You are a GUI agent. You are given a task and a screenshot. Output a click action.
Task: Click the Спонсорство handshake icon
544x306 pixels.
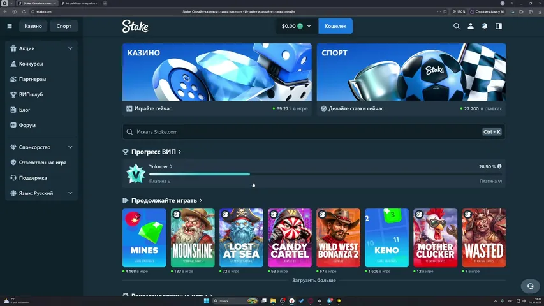point(13,147)
